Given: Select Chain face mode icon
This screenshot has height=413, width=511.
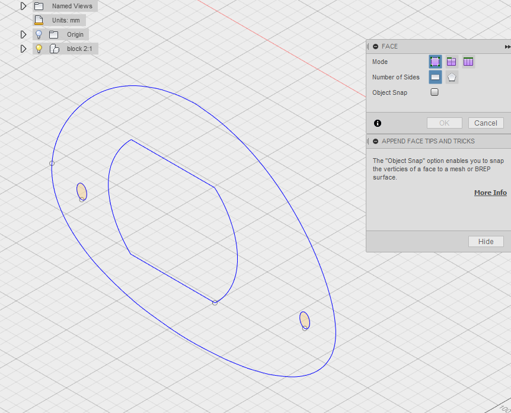Looking at the screenshot, I should click(x=468, y=62).
